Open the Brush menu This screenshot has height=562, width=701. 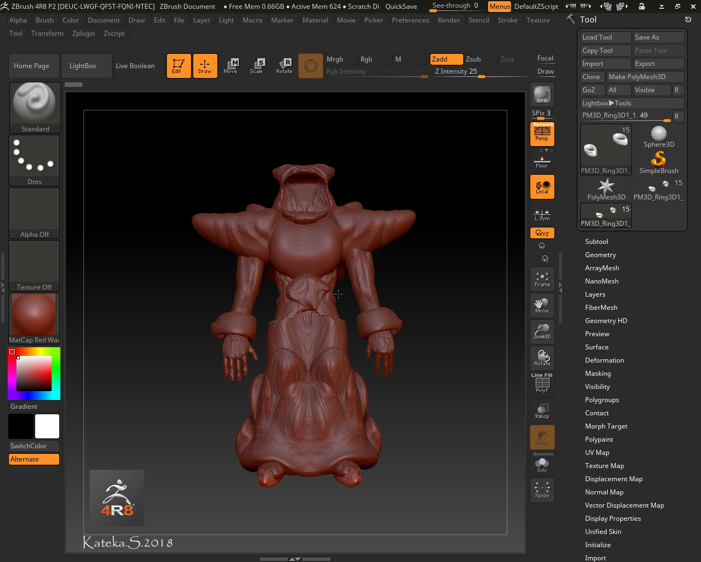[44, 20]
